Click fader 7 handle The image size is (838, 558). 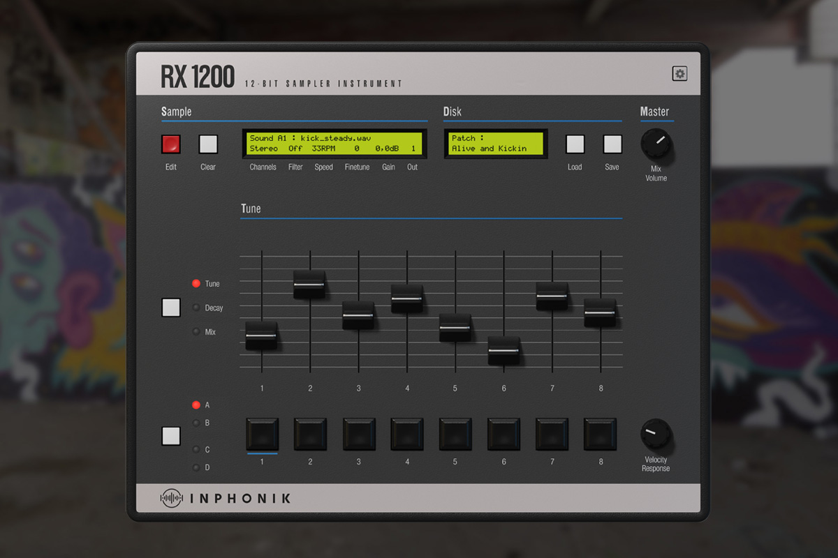(x=552, y=296)
